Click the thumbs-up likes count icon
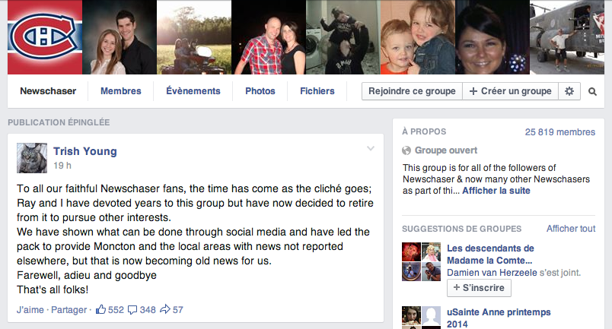The width and height of the screenshot is (612, 329). click(x=100, y=309)
